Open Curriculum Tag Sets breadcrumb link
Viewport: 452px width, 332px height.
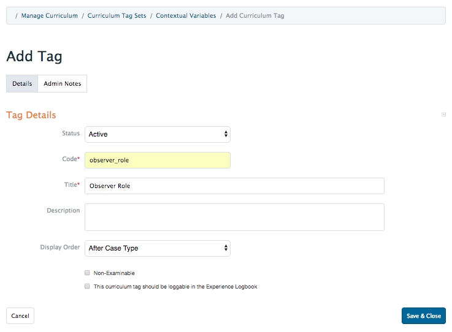[x=117, y=16]
